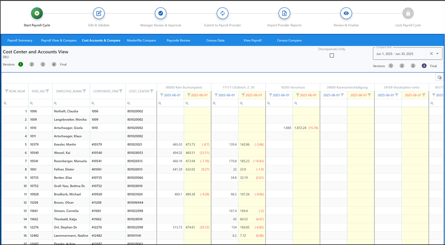Click the Submit to Payroll Provider sync icon
Screen dimensions: 445x245
click(x=222, y=13)
